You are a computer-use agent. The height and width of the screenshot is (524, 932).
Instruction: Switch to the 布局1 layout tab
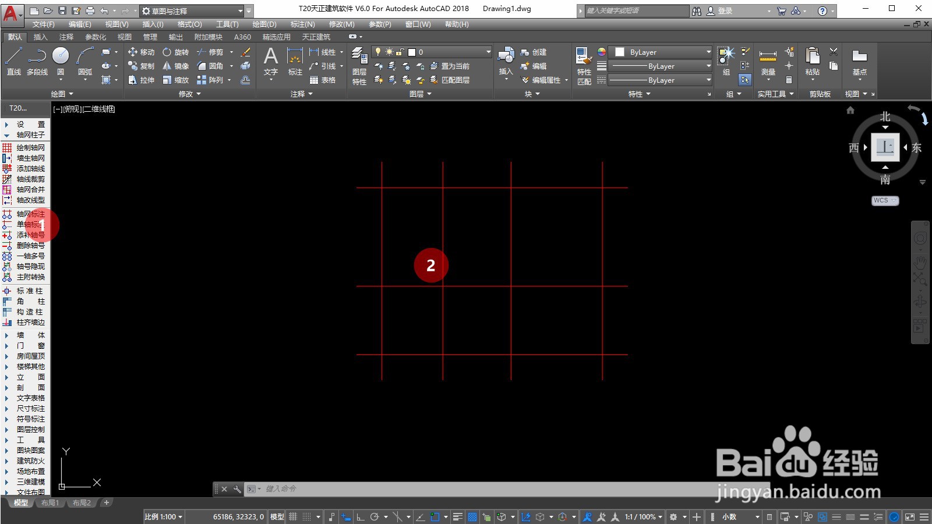point(50,502)
